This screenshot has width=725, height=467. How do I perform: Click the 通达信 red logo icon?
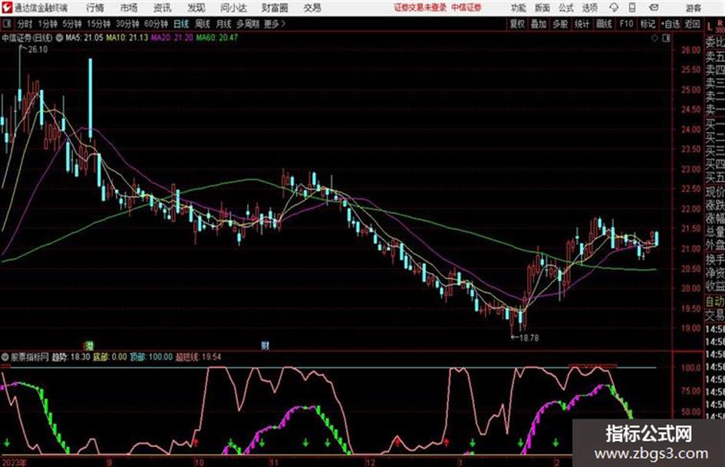pos(6,8)
